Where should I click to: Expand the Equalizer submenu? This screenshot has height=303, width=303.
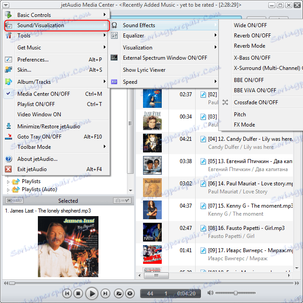pyautogui.click(x=216, y=35)
